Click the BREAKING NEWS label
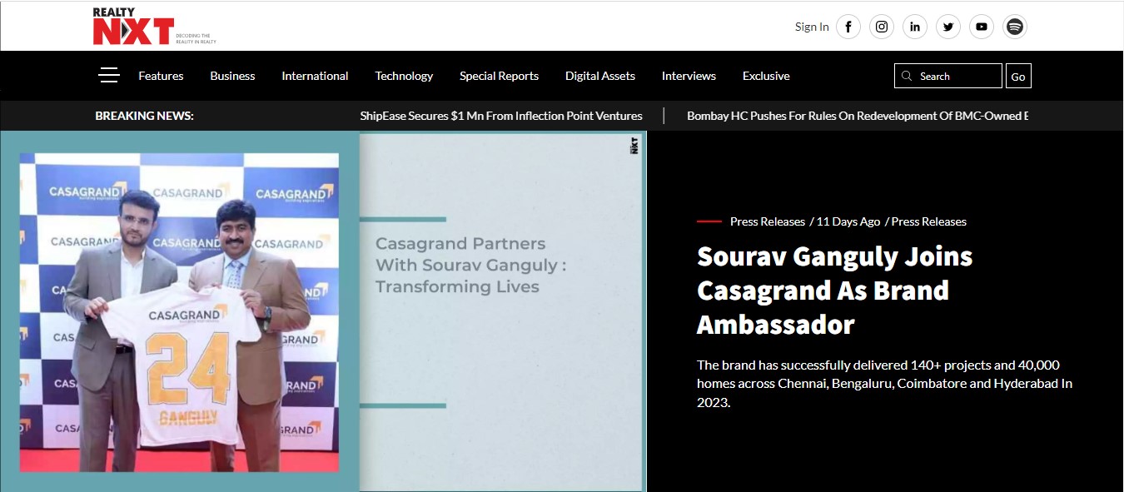1124x492 pixels. coord(145,116)
